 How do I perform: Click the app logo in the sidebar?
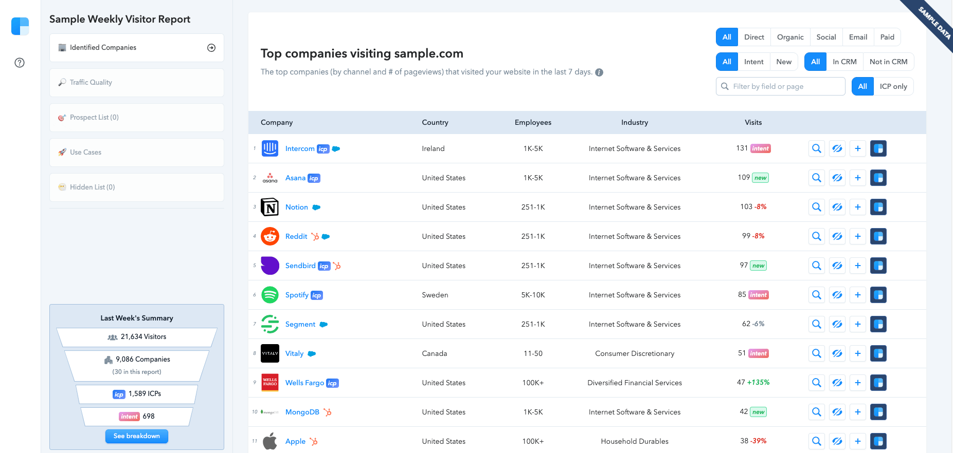[x=20, y=26]
